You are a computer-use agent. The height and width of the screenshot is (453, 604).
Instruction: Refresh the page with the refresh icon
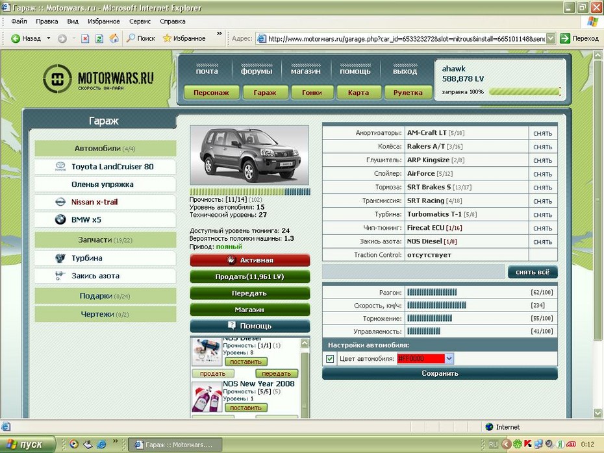99,38
